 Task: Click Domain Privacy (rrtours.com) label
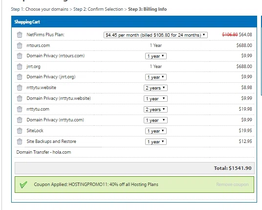56,56
